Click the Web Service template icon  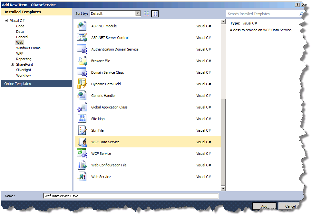tap(82, 177)
